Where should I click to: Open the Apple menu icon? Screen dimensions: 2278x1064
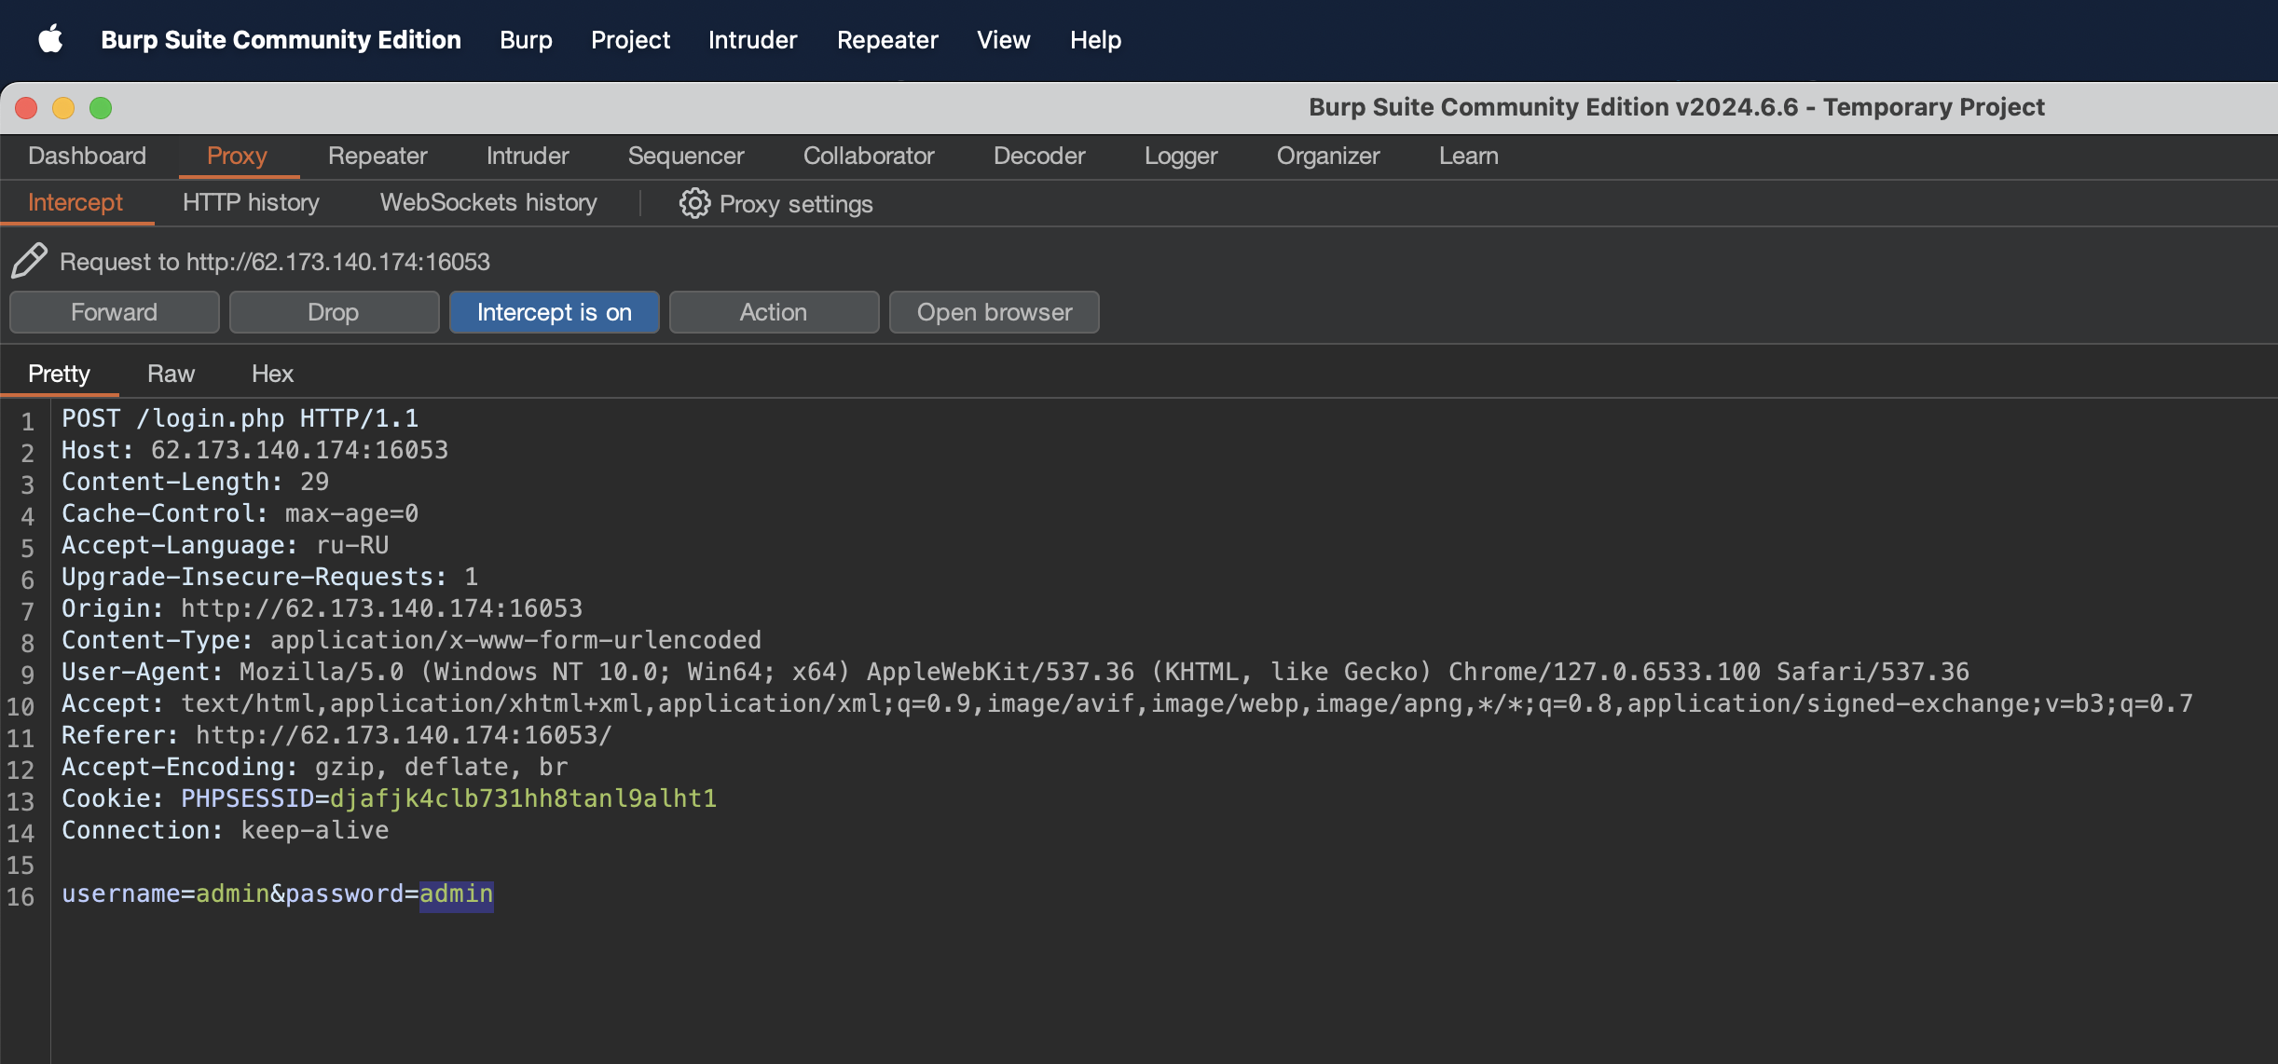[x=50, y=40]
